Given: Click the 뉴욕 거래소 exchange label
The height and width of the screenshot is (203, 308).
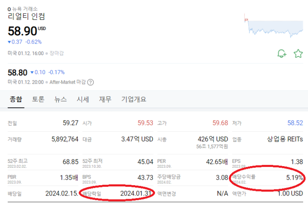Looking at the screenshot, I should (25, 9).
